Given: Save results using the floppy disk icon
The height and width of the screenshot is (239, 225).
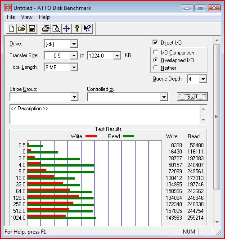Looking at the screenshot, I should pos(32,28).
